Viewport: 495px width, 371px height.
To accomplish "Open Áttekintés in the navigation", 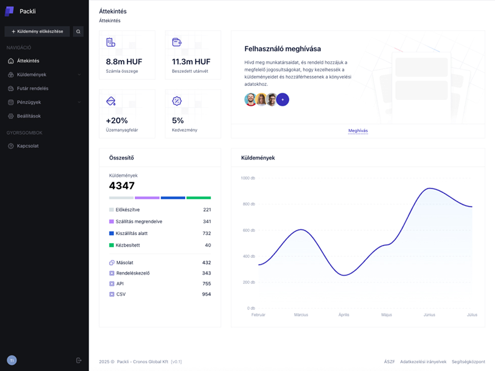I will (28, 61).
